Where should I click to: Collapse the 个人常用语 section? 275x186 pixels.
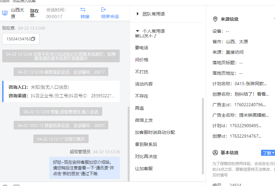[137, 31]
